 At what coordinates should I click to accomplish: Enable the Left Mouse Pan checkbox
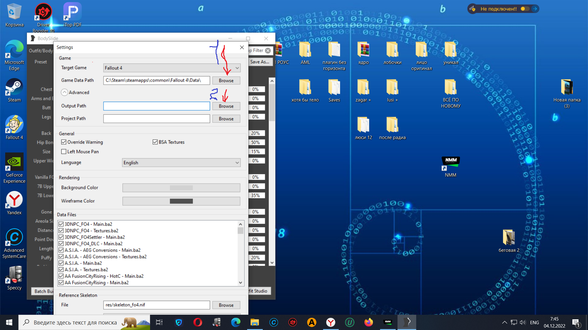64,152
